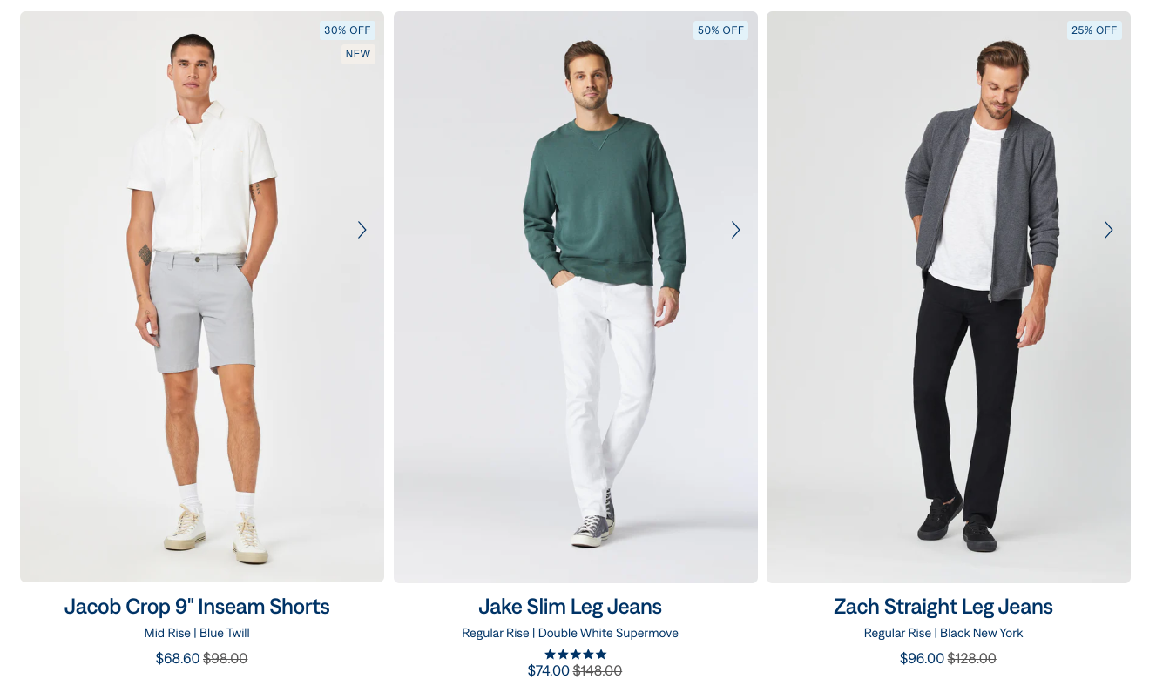Click the $96.00 sale price
1156x679 pixels.
pos(922,659)
